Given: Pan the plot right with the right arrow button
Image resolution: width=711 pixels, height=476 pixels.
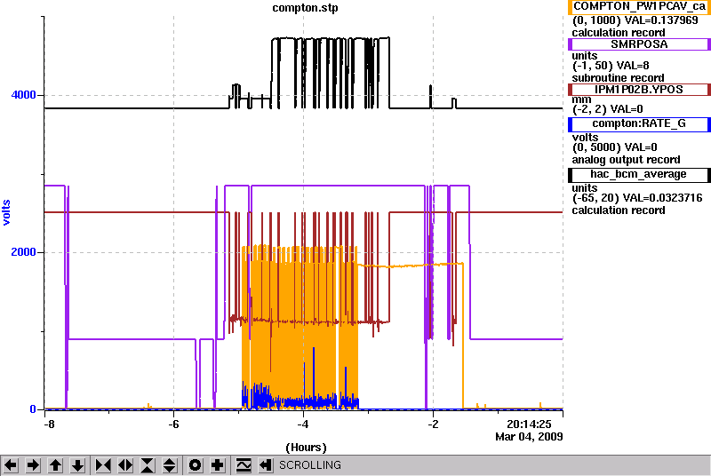Looking at the screenshot, I should pyautogui.click(x=33, y=465).
